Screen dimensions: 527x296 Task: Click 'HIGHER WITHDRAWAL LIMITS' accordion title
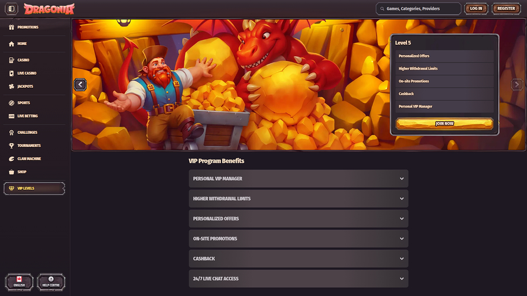[222, 199]
